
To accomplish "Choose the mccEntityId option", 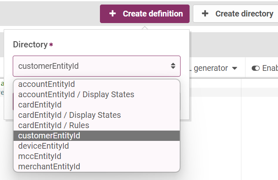I will tap(39, 156).
